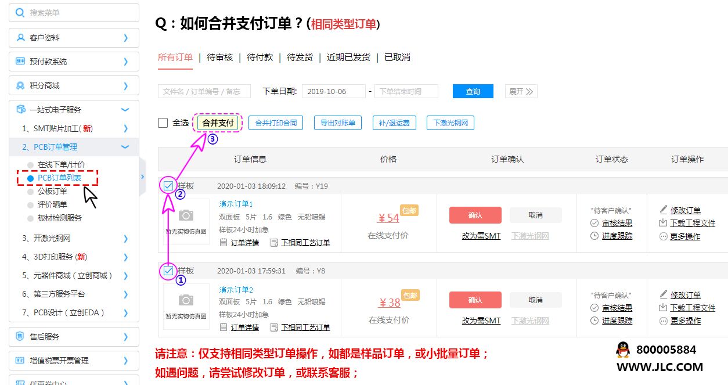This screenshot has height=385, width=728.
Task: Expand the 客户资料 menu chevron
Action: (x=126, y=38)
